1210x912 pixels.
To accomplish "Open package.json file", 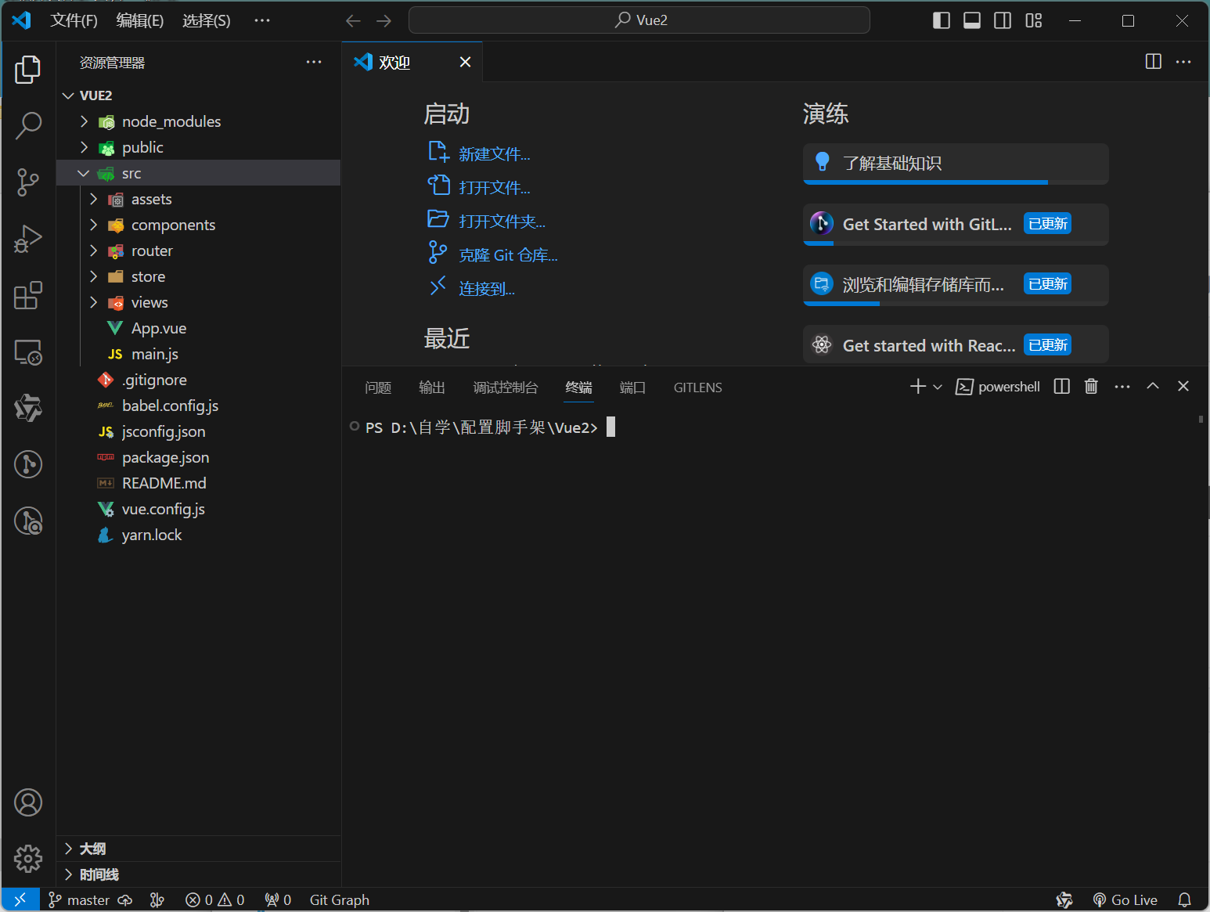I will point(199,457).
